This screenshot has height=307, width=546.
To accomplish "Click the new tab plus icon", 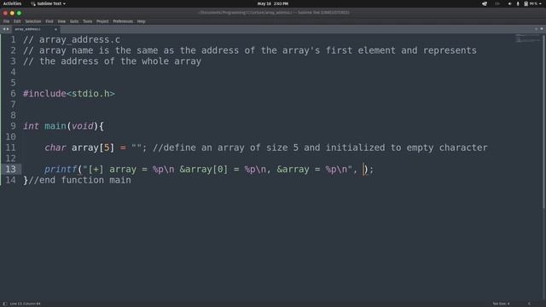I will [537, 29].
